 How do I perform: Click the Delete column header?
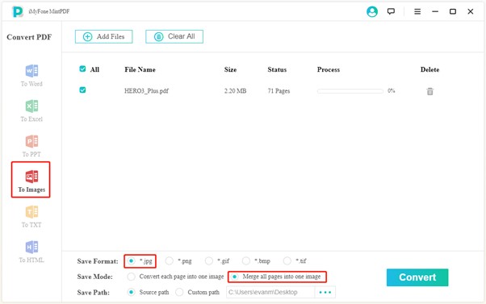tap(429, 69)
